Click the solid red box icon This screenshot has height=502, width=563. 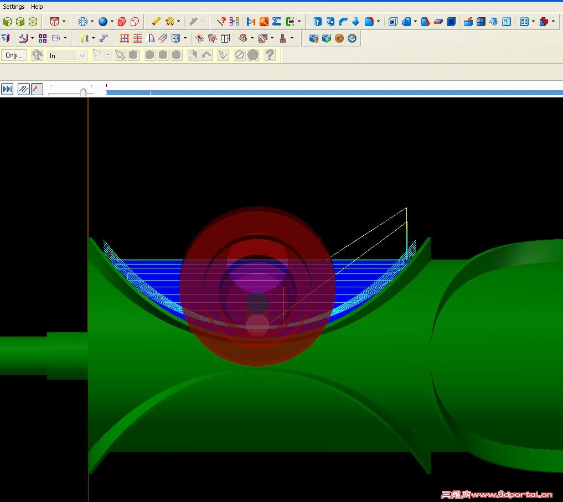tap(122, 22)
